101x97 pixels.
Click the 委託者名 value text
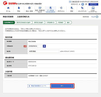pyautogui.click(x=32, y=66)
